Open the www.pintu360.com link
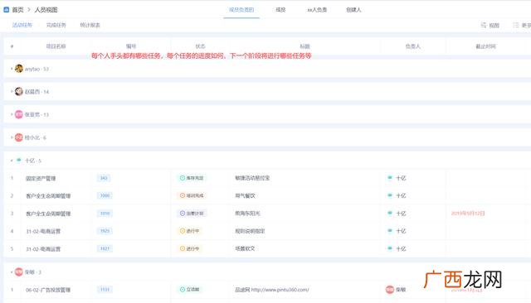 click(x=280, y=290)
